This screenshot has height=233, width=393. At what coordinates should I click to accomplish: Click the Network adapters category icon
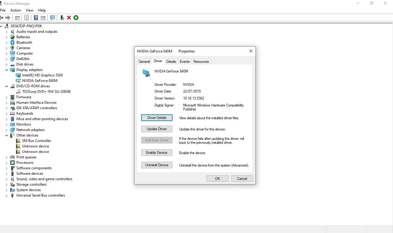click(12, 130)
